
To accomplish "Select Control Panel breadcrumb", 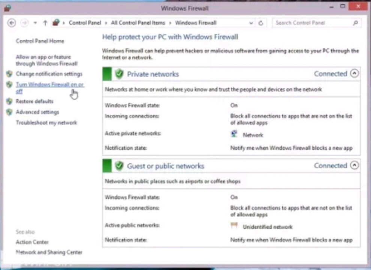I will (85, 23).
